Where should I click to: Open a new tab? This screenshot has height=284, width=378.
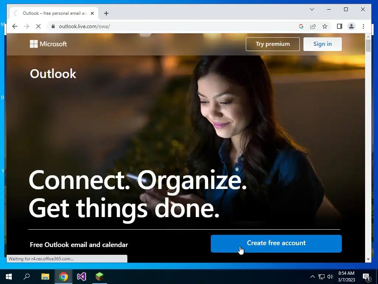point(106,13)
